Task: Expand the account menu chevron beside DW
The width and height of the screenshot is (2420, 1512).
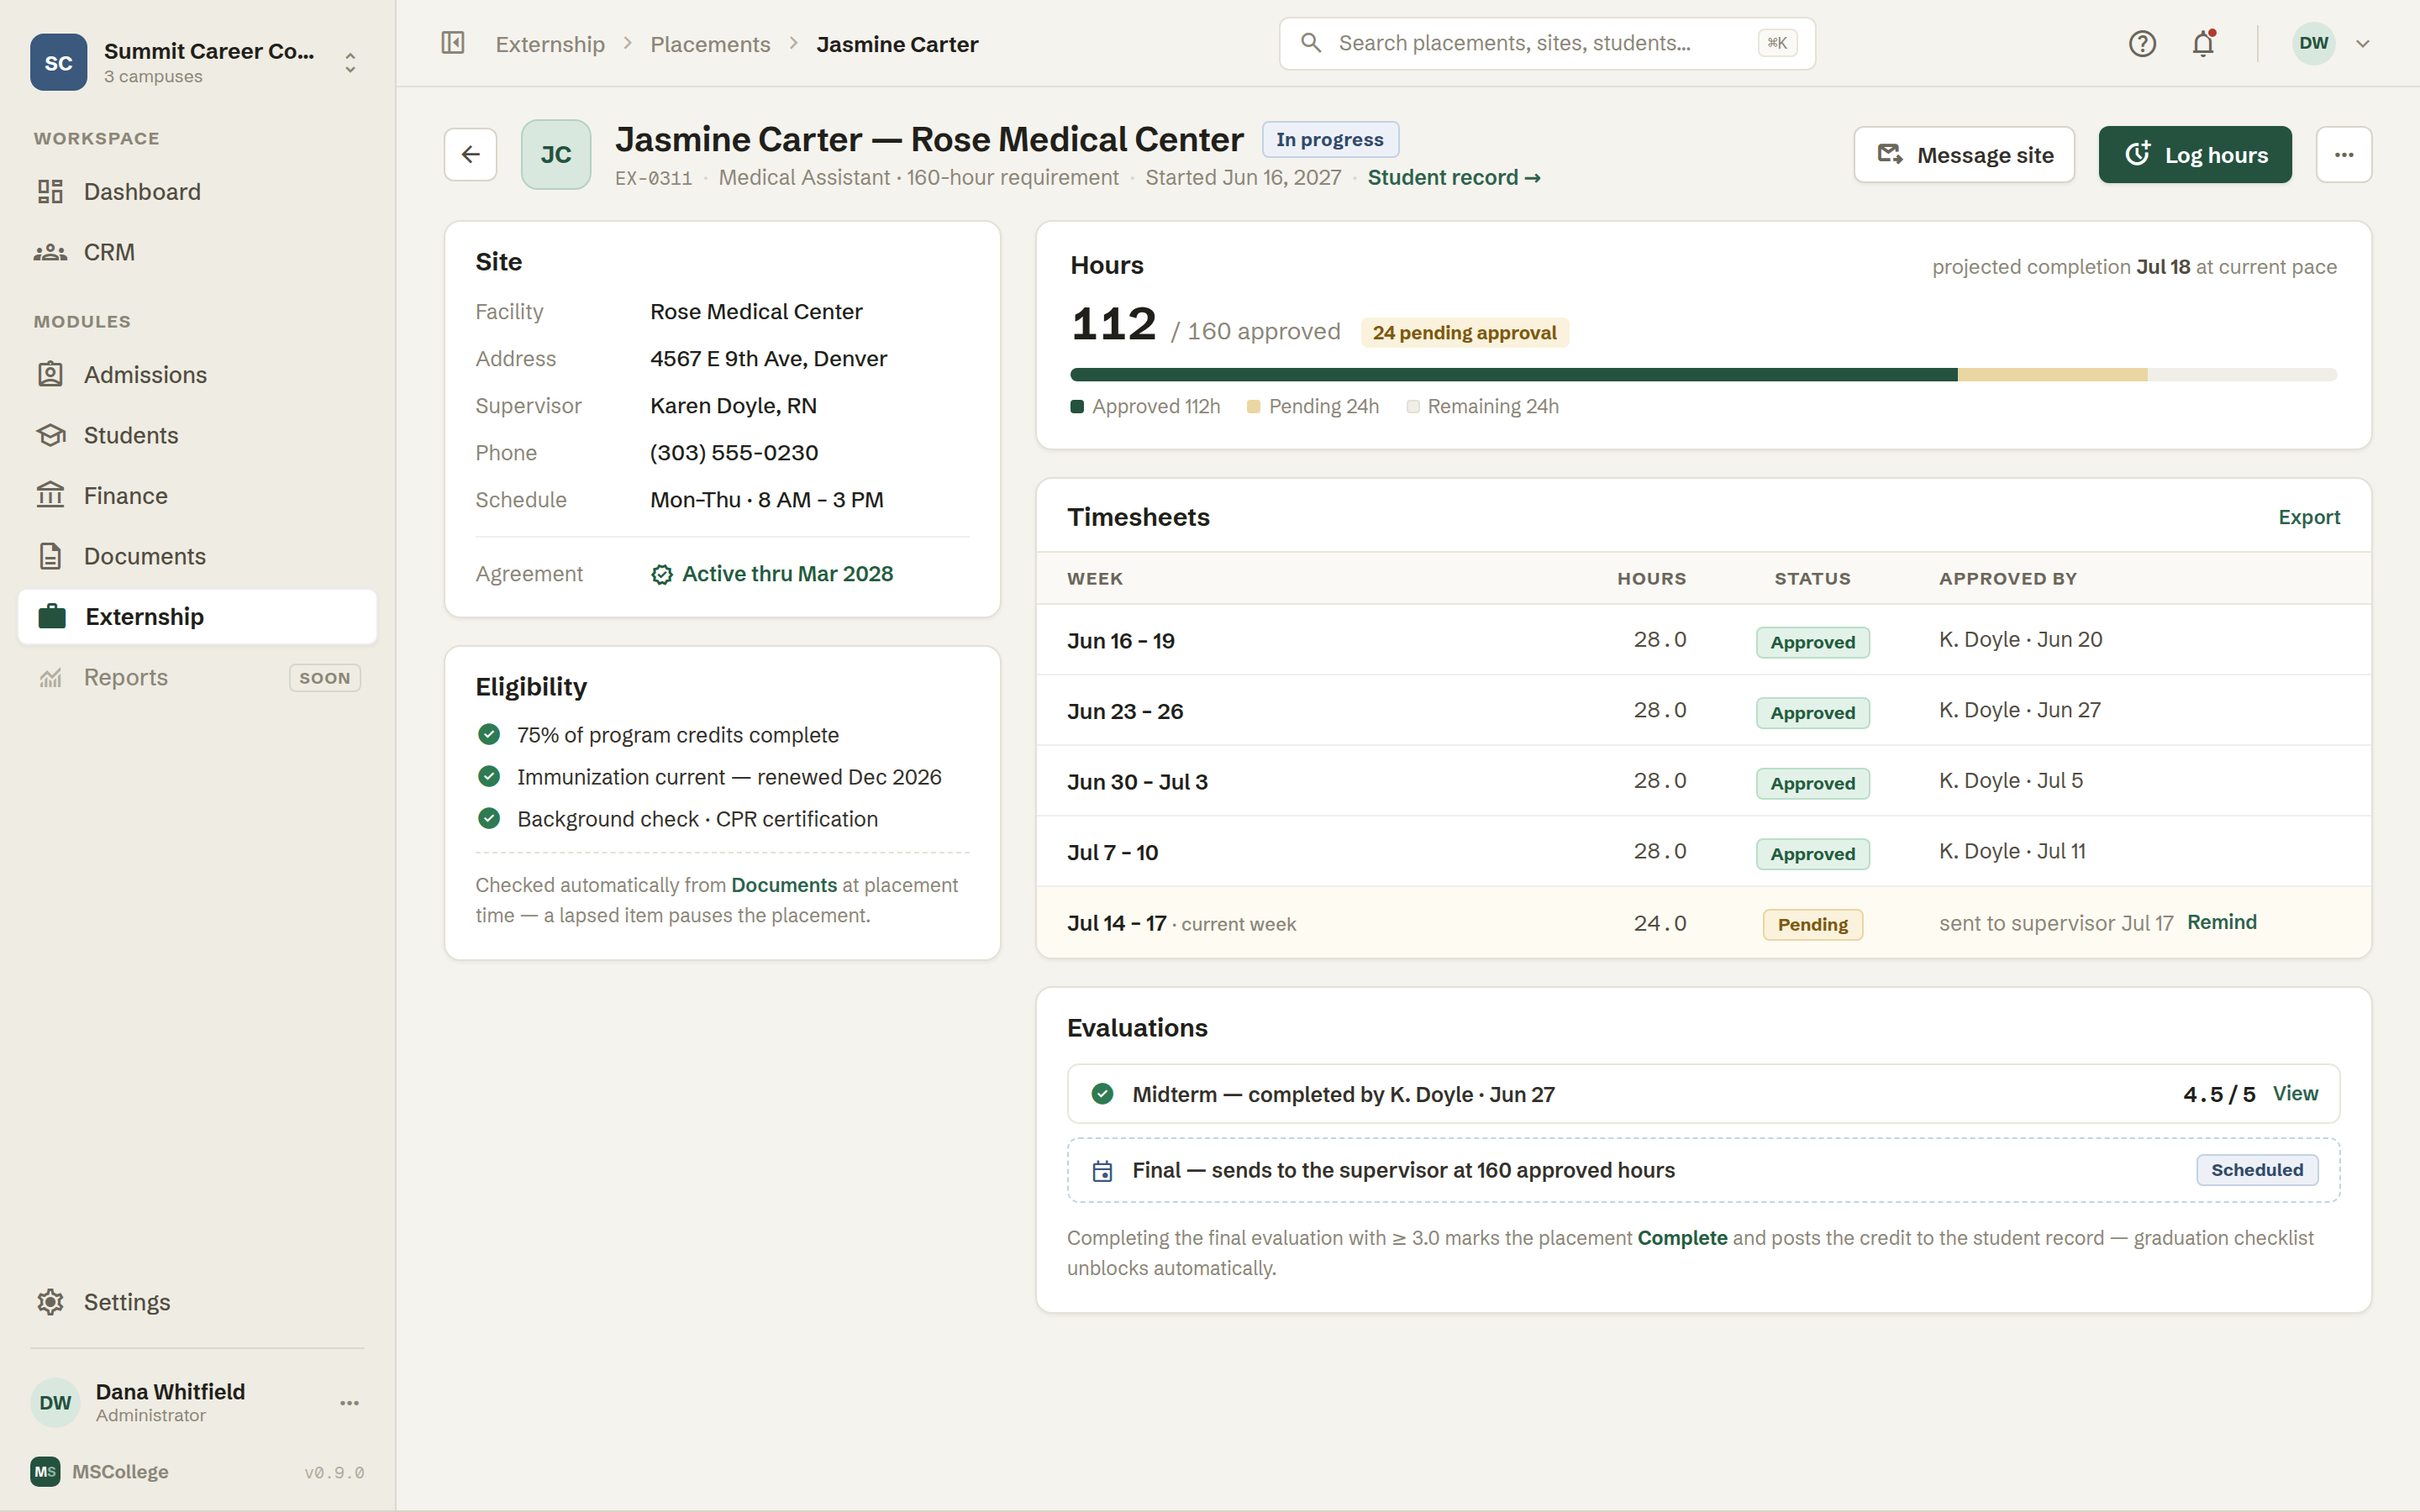Action: click(x=2363, y=43)
